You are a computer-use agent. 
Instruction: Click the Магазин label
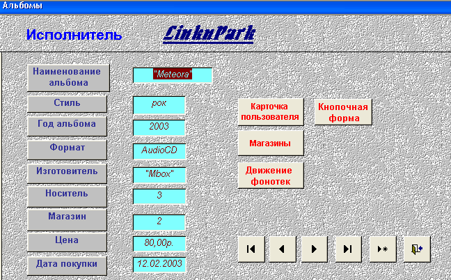(x=67, y=219)
